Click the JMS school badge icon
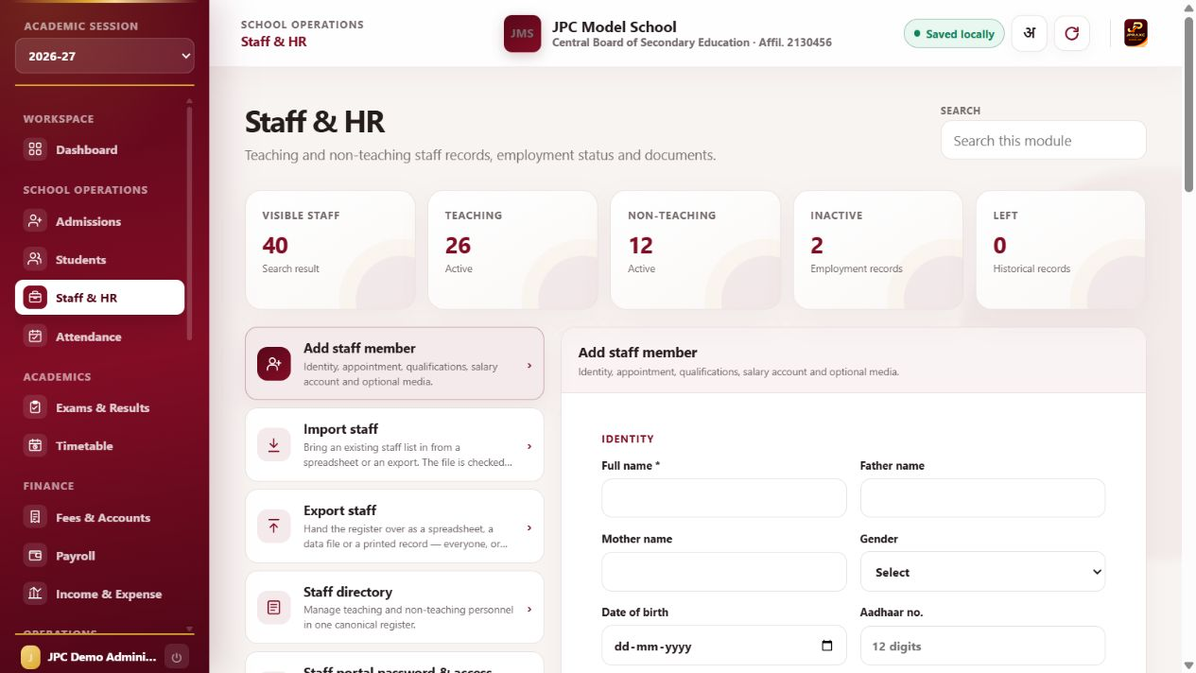The height and width of the screenshot is (673, 1196). coord(522,33)
